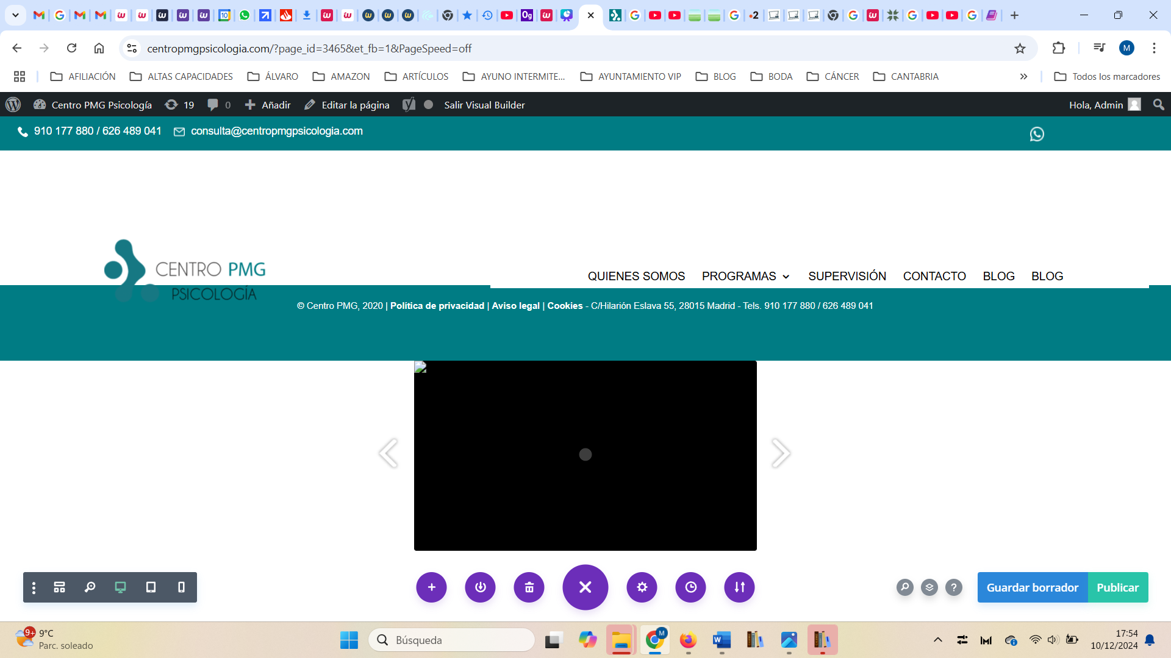Click the Centro PMG Psicología logo

(x=185, y=271)
